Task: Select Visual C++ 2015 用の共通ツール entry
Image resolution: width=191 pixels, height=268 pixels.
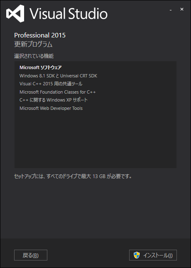Action: (x=51, y=84)
